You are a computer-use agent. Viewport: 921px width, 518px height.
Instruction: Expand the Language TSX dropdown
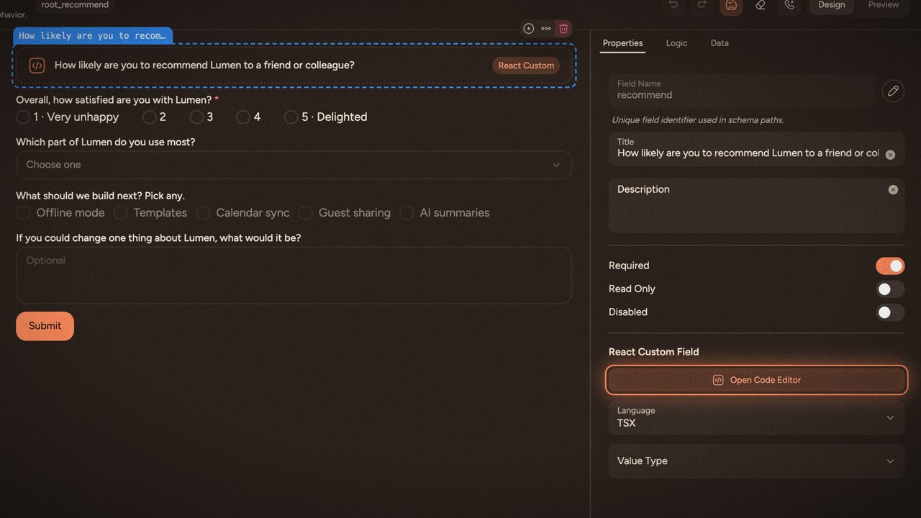tap(756, 417)
